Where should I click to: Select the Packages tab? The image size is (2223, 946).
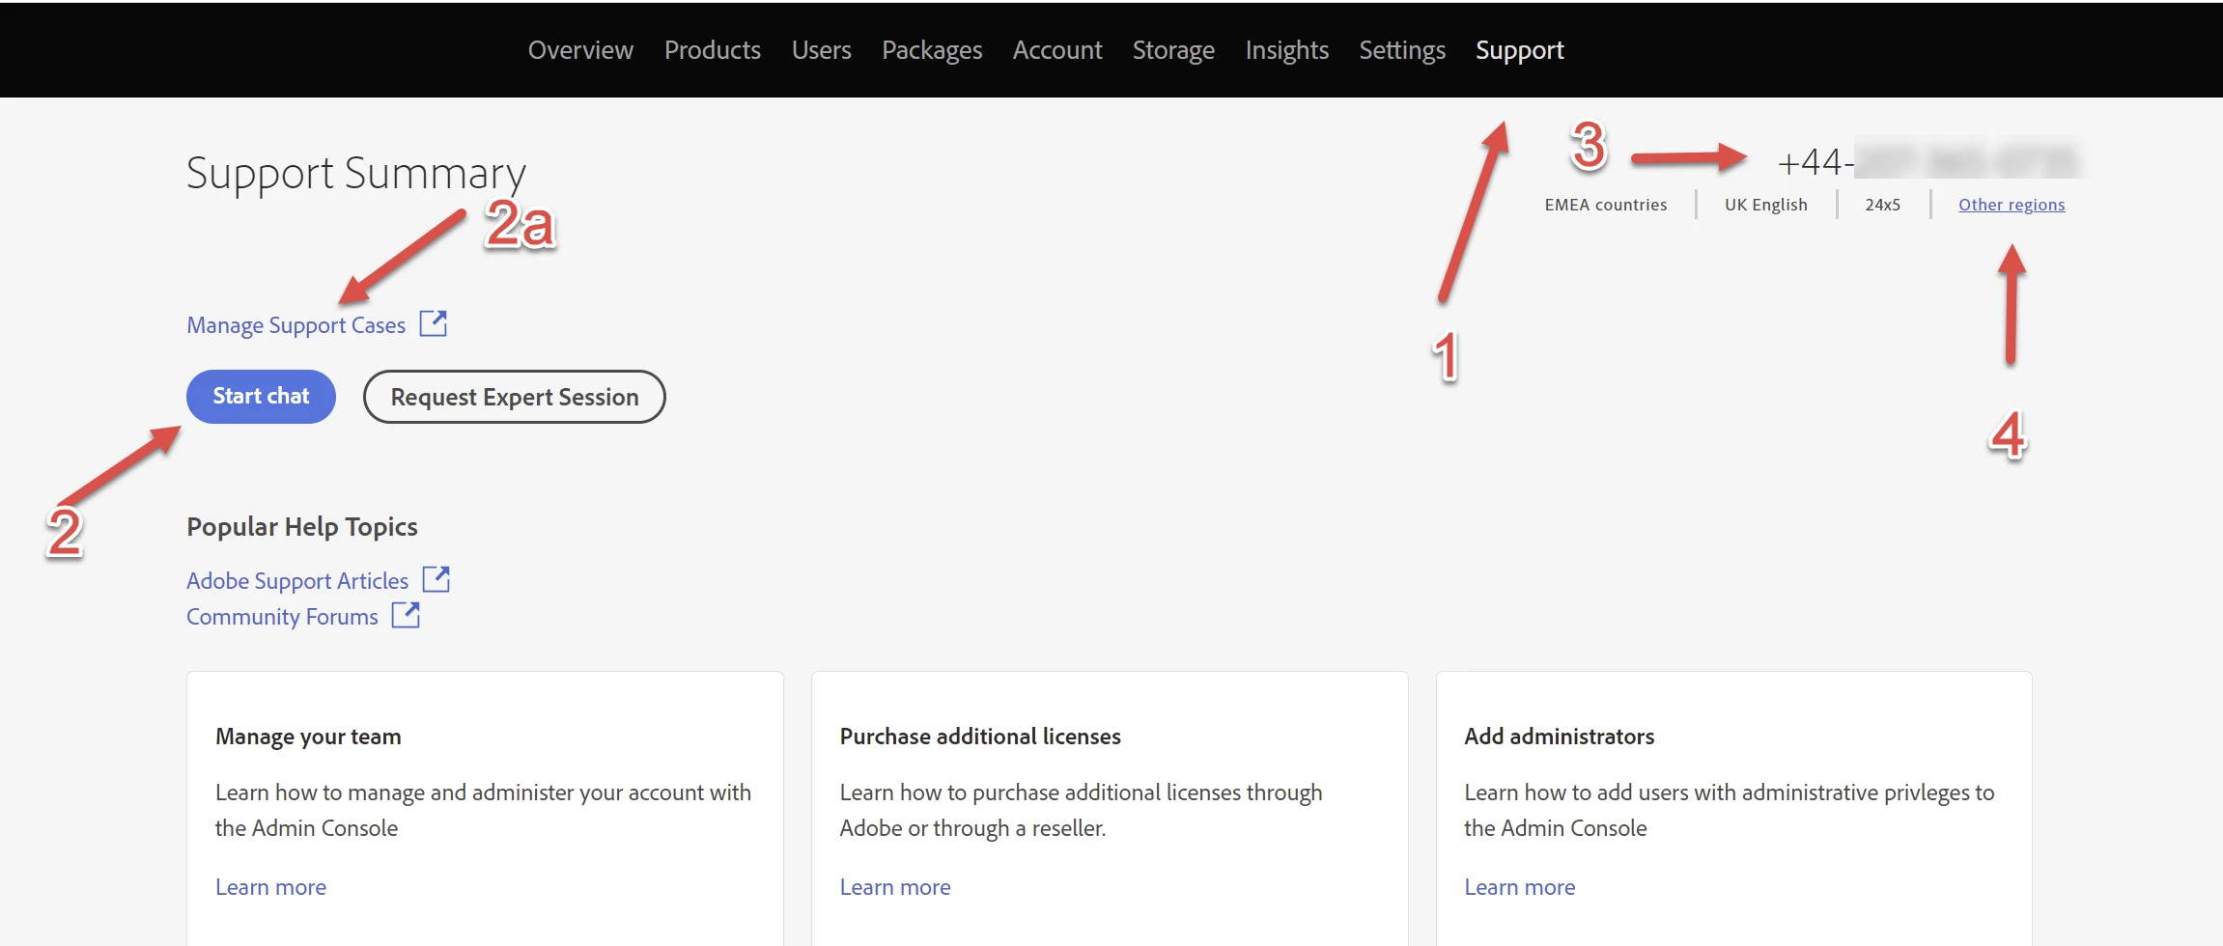click(x=932, y=50)
